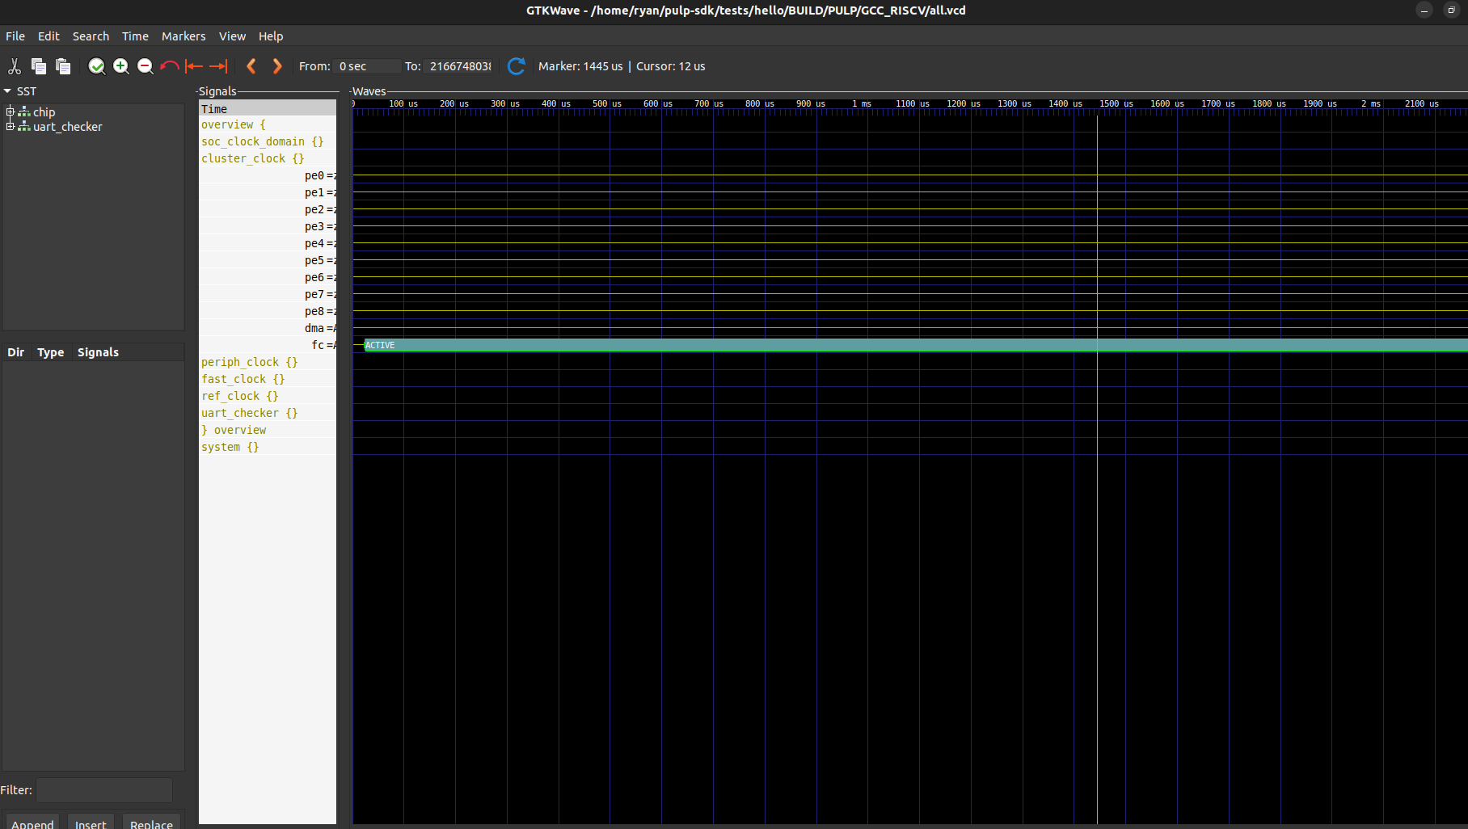
Task: Open the View menu
Action: pos(232,36)
